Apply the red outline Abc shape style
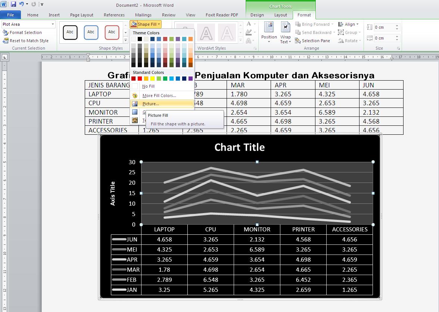 coord(112,32)
